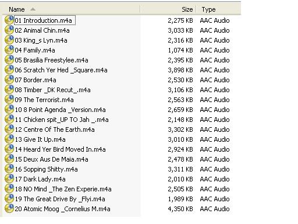Toggle the sort arrow on the Name column
The height and width of the screenshot is (224, 298).
(x=33, y=9)
